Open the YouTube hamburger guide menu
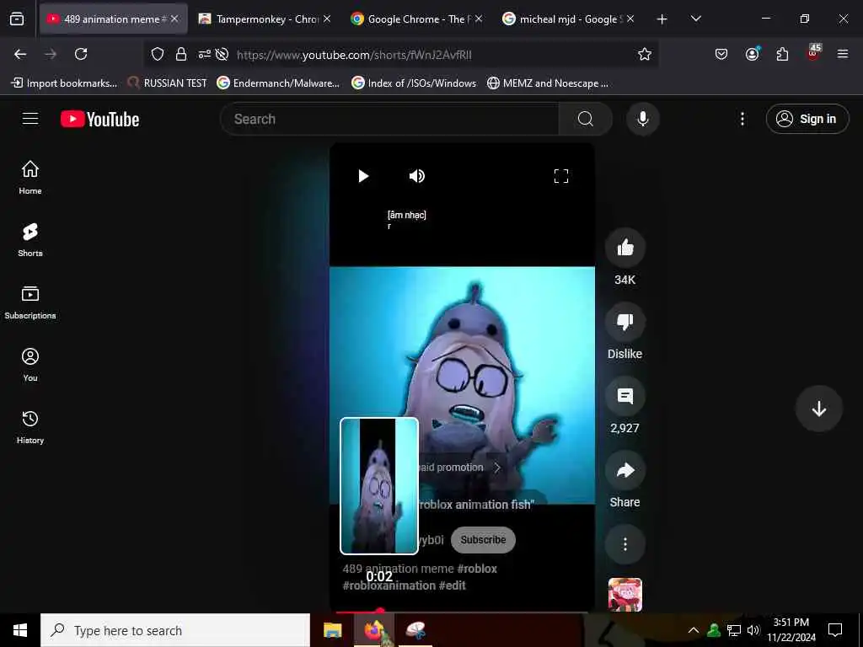This screenshot has width=863, height=647. point(30,119)
